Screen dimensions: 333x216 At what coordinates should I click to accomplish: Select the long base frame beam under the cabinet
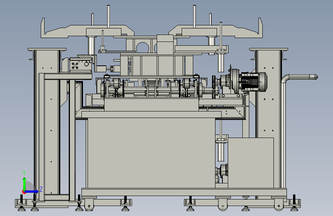184,192
